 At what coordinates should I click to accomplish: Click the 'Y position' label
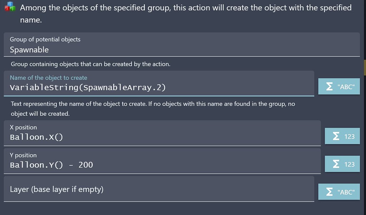23,155
